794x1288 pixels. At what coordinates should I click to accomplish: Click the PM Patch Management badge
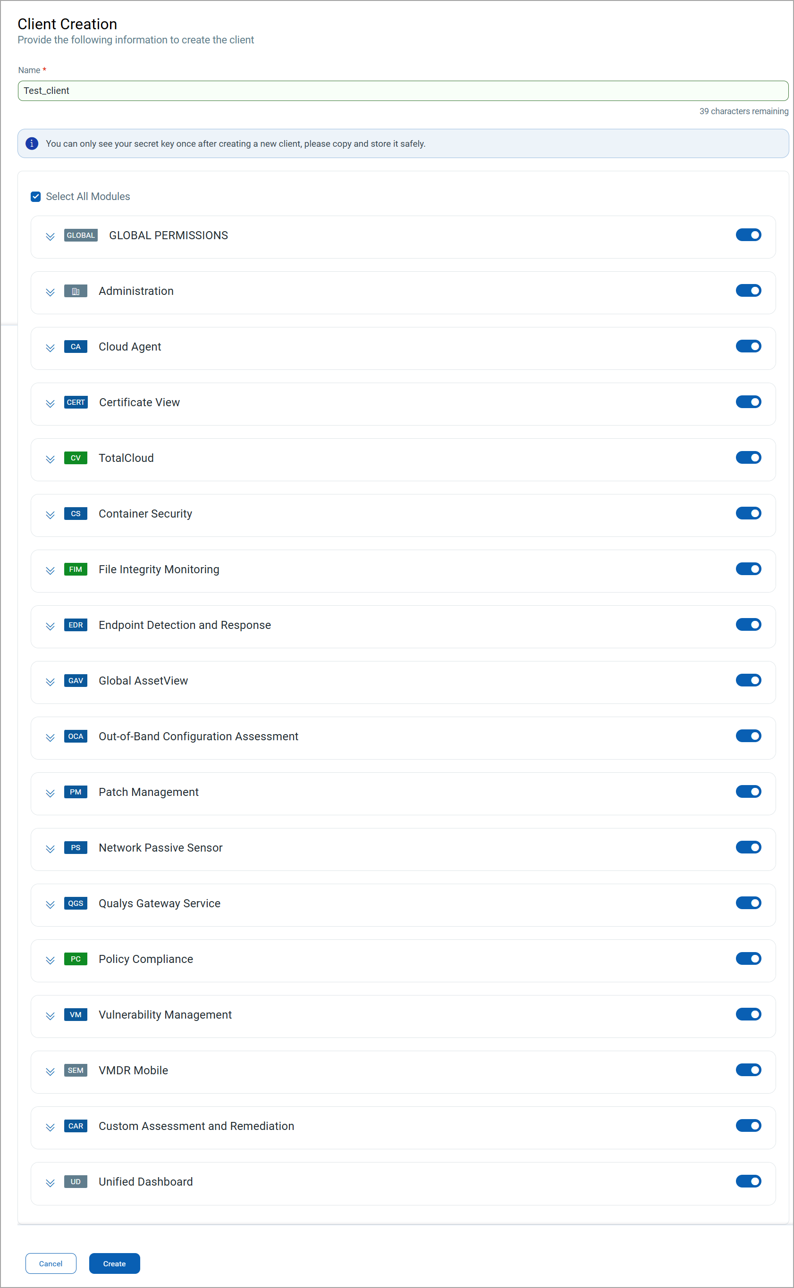coord(76,792)
